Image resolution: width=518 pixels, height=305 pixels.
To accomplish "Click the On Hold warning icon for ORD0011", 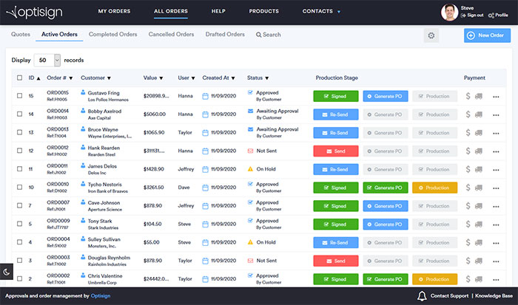I will point(250,169).
